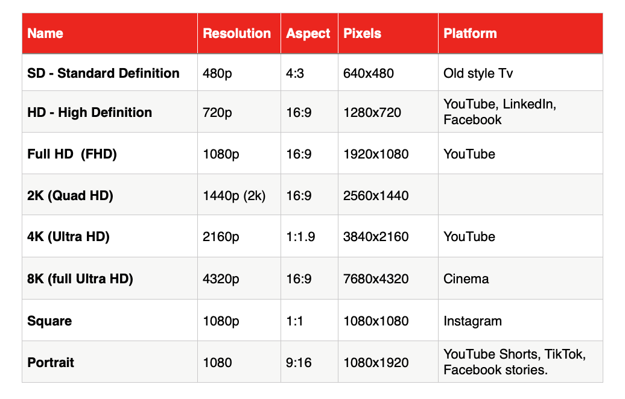The width and height of the screenshot is (625, 399).
Task: Click the Name column header
Action: 110,33
